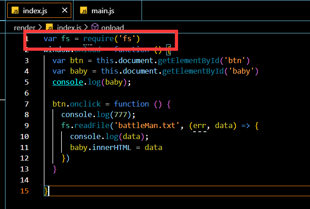Click innerHTML on line 11
310x209 pixels.
(111, 147)
